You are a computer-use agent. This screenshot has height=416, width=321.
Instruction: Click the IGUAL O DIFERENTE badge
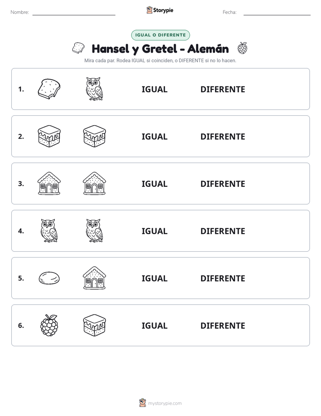(160, 35)
